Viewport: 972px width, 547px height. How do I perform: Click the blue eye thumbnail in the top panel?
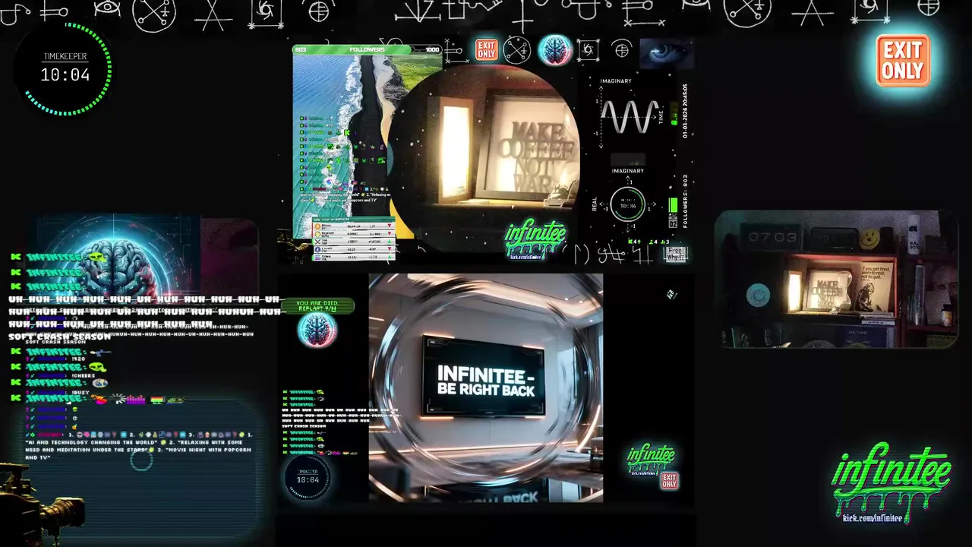(x=666, y=53)
